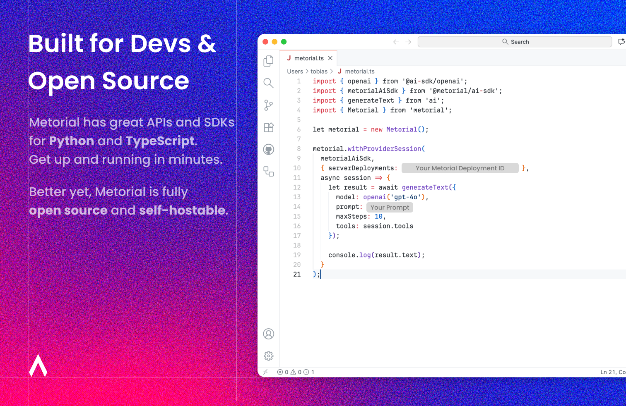Viewport: 626px width, 406px height.
Task: Open the Explorer files icon in activity bar
Action: point(268,61)
